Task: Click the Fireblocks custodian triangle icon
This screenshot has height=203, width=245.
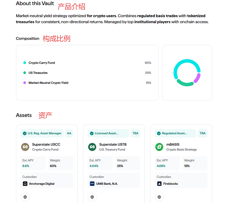Action: [x=159, y=184]
